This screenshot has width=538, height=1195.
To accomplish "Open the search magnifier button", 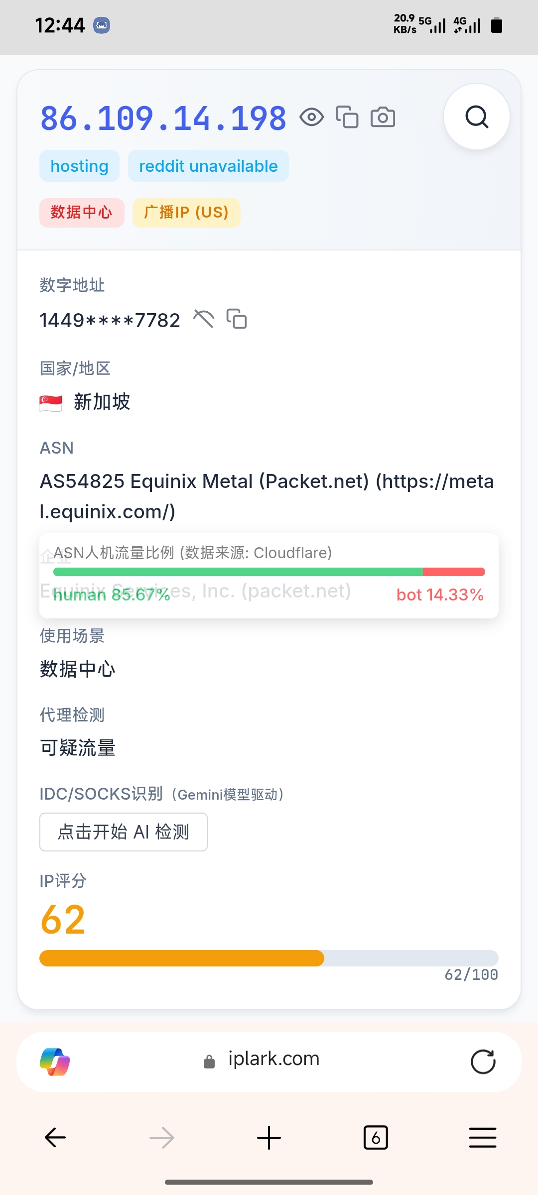I will point(476,117).
